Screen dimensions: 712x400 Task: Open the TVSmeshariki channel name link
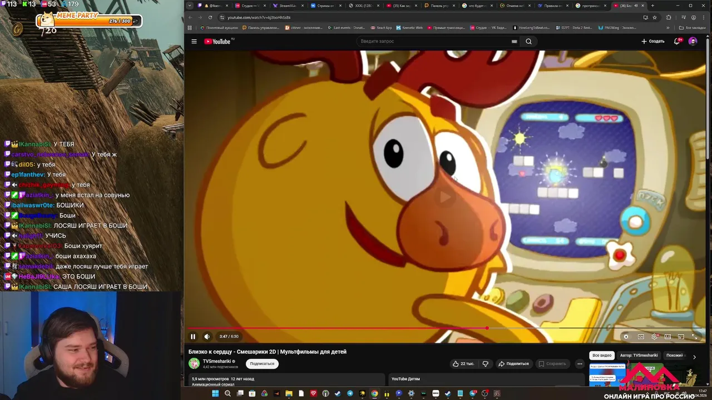click(x=217, y=361)
